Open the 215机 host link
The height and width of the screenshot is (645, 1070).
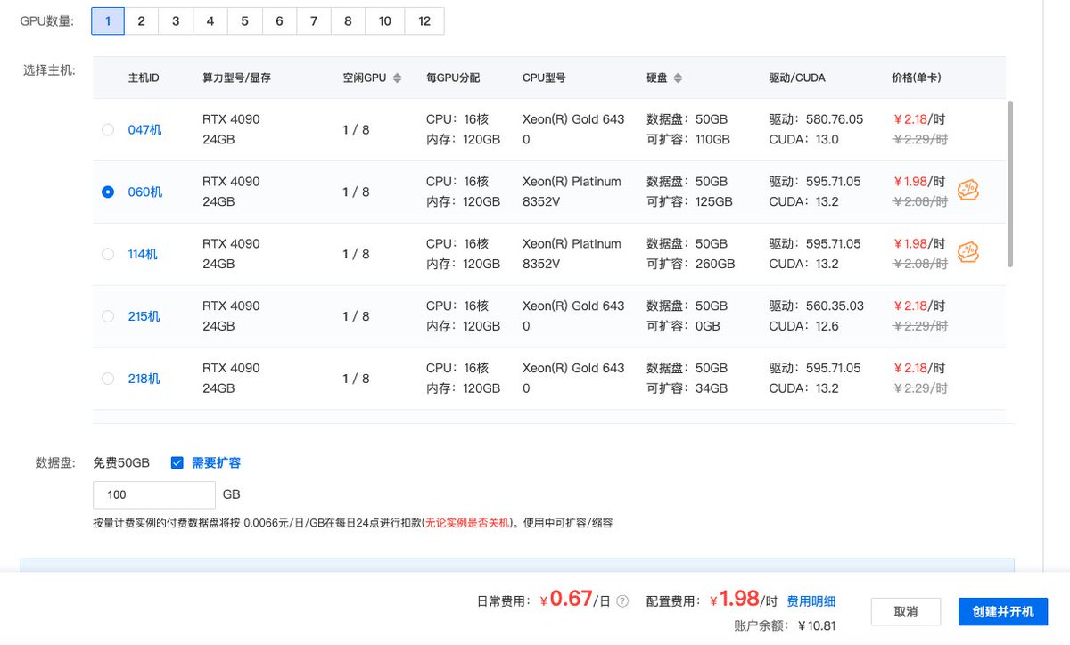pyautogui.click(x=144, y=316)
